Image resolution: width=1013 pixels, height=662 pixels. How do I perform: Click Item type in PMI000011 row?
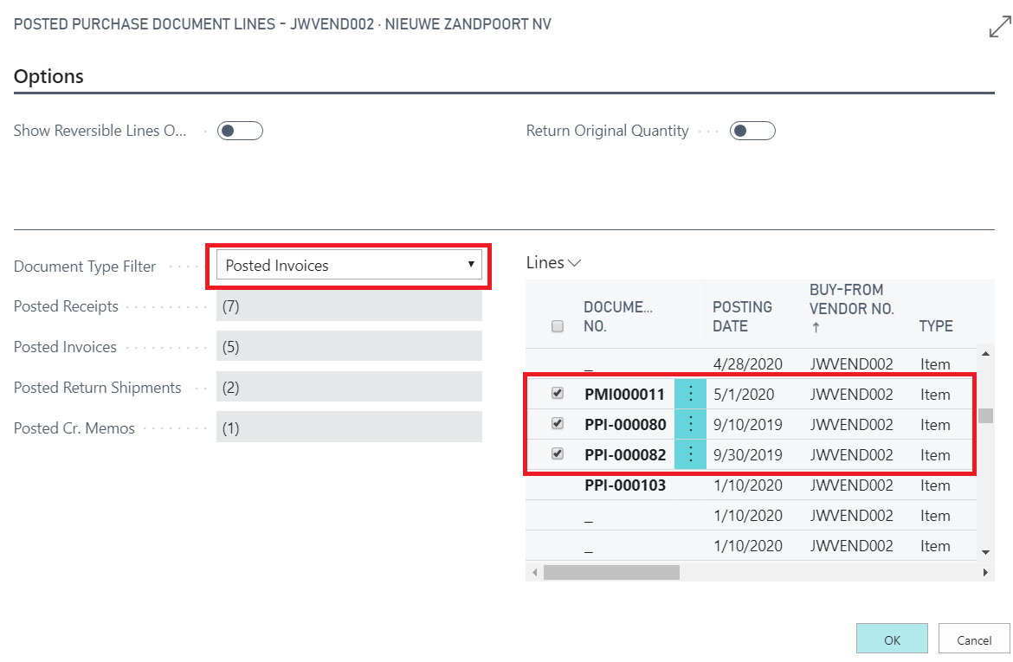tap(935, 394)
